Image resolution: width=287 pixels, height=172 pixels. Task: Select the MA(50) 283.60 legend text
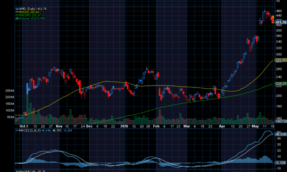tap(29, 12)
